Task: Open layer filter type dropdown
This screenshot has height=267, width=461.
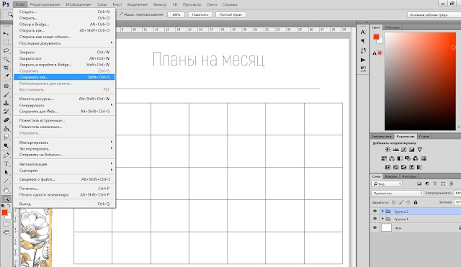Action: click(x=387, y=184)
